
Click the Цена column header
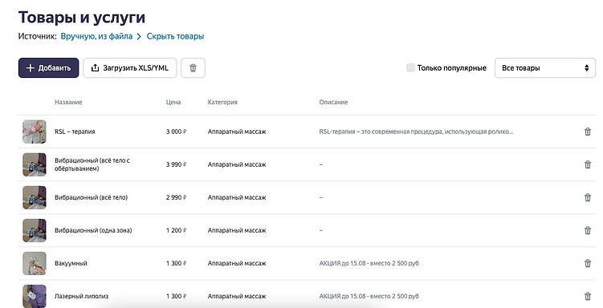point(173,102)
